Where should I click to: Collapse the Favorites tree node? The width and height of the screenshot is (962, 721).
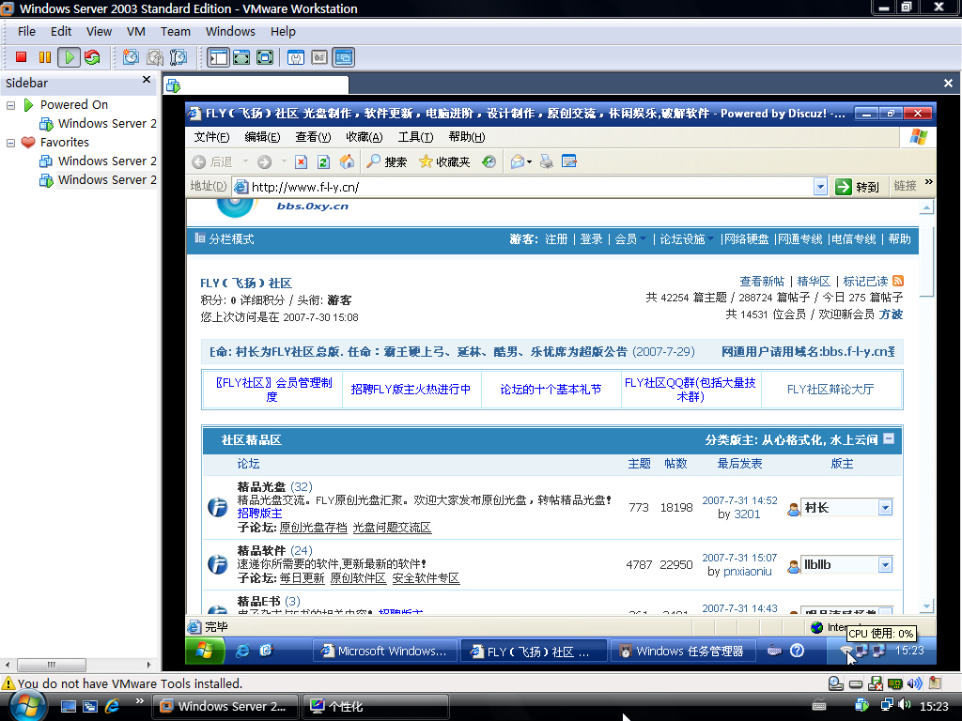(x=10, y=143)
